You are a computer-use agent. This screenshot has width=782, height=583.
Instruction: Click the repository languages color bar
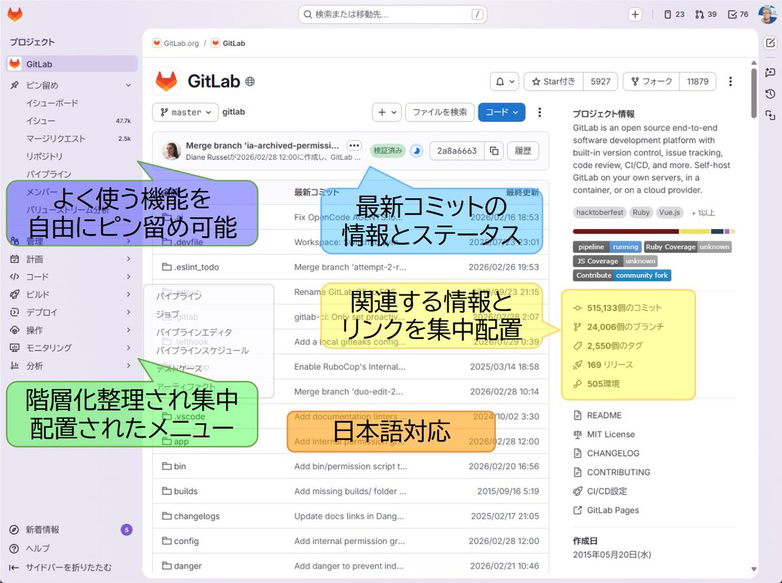[654, 232]
